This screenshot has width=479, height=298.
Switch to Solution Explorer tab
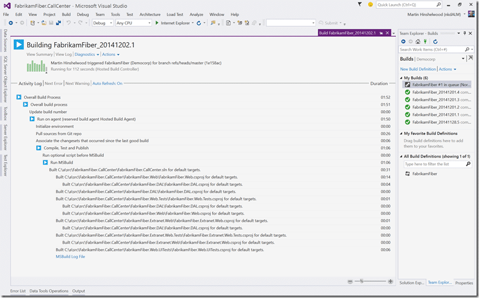tap(412, 283)
